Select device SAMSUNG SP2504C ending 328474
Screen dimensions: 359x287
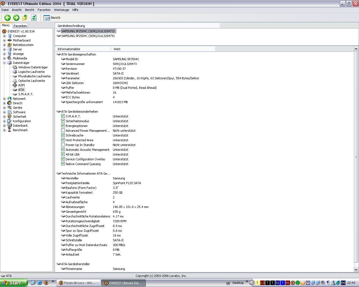(x=88, y=36)
